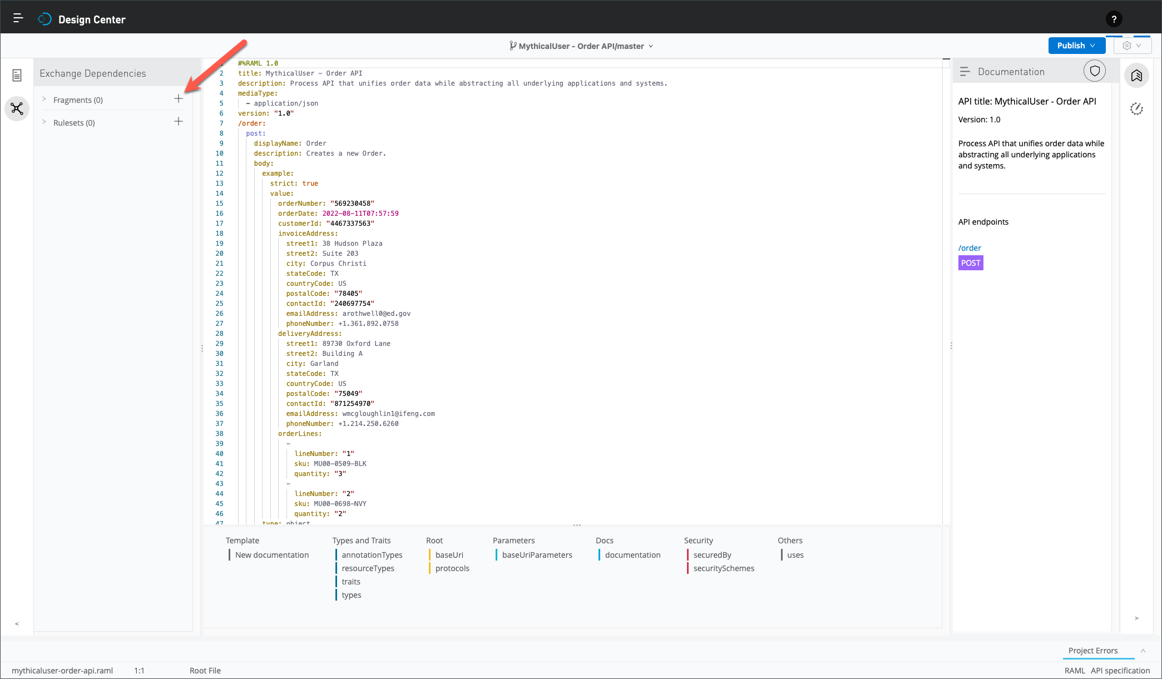Collapse the right panel with arrow
The image size is (1162, 679).
click(x=1136, y=618)
